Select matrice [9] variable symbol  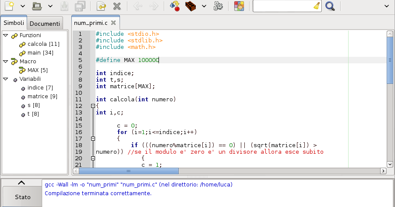42,97
